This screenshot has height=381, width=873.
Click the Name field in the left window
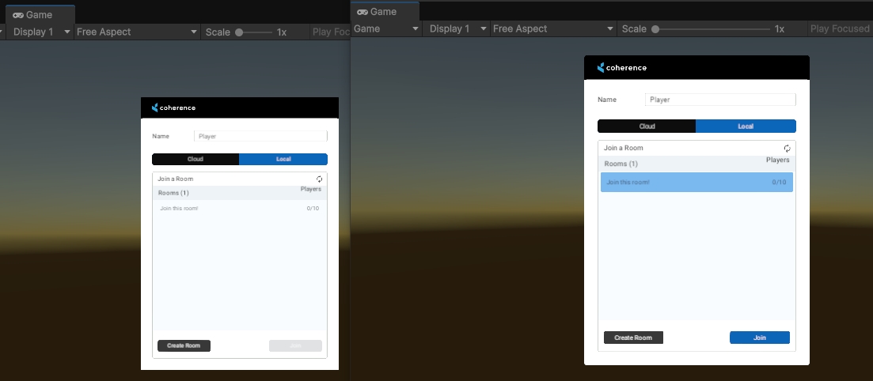tap(260, 137)
